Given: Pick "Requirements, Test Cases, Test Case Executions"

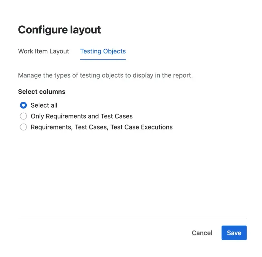Looking at the screenshot, I should pyautogui.click(x=23, y=127).
